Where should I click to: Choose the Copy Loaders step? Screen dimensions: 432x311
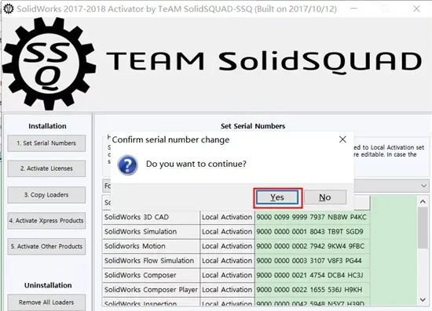coord(46,195)
